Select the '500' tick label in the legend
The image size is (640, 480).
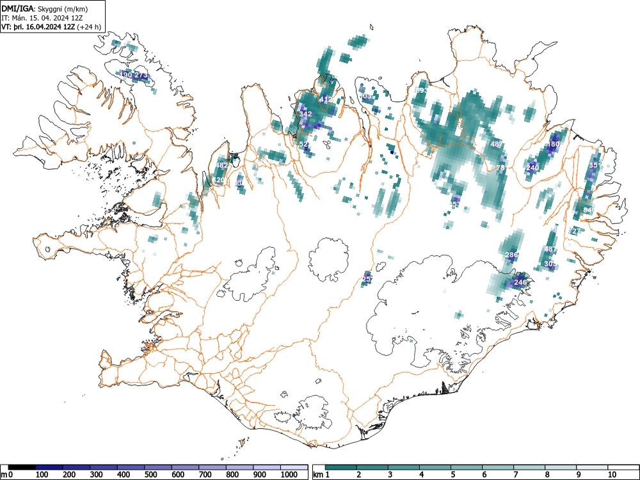click(x=150, y=474)
